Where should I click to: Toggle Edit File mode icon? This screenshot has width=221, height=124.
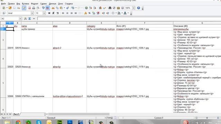pos(24,8)
